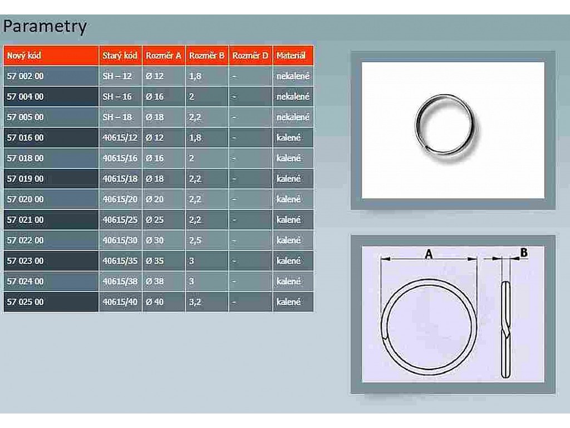Click the Ø 40 dimension cell
Image resolution: width=570 pixels, height=428 pixels.
pos(155,302)
